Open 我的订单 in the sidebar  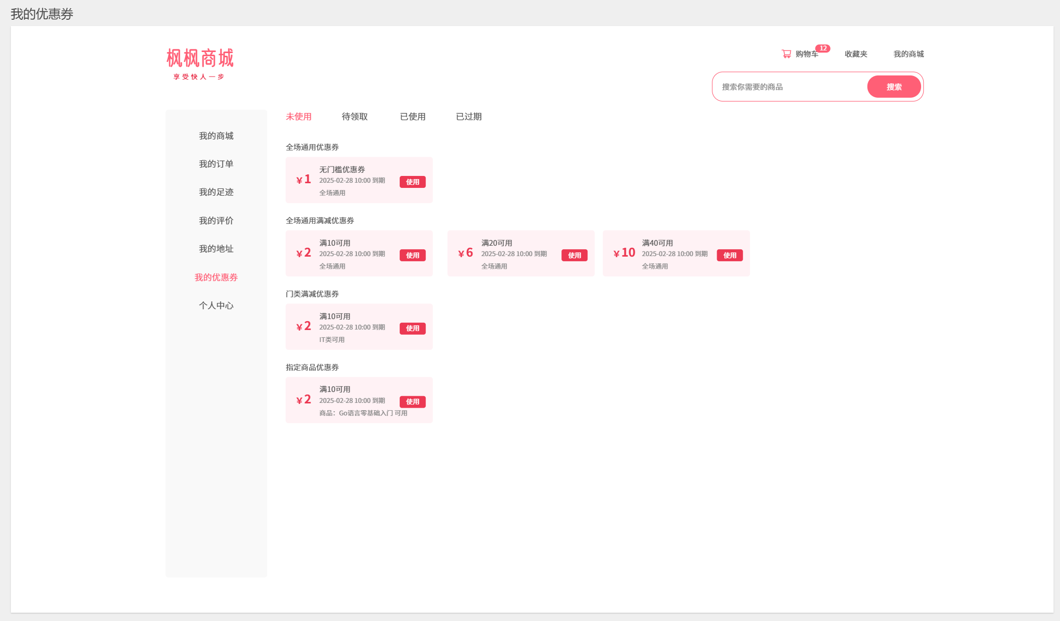pyautogui.click(x=216, y=164)
